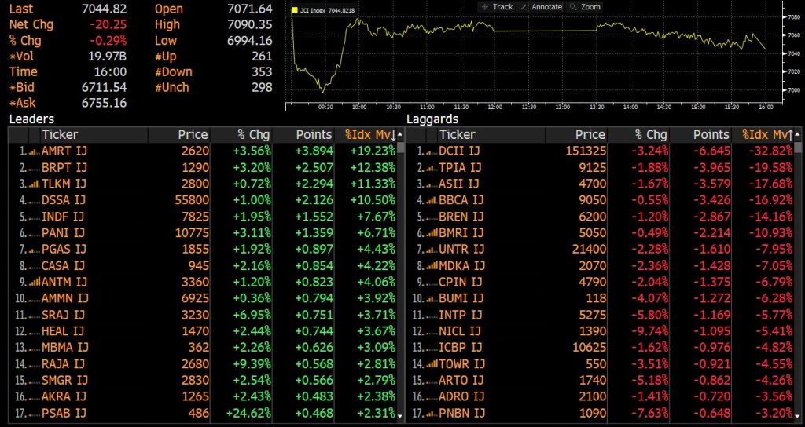Click the volume bars icon beside ANTM IJ
This screenshot has width=805, height=427.
(35, 282)
